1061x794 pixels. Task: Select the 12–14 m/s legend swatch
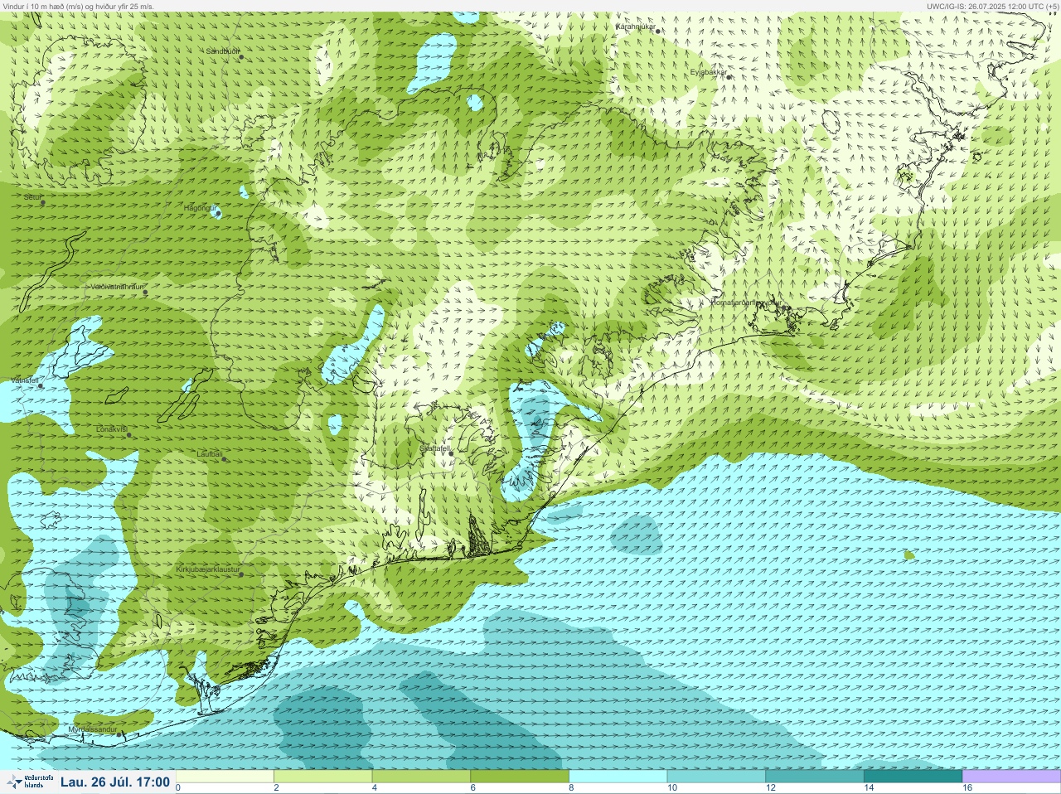(x=815, y=777)
